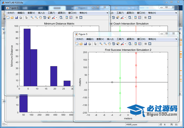Open Brush tool color dropdown in Figure 5
The height and width of the screenshot is (128, 184).
(x=125, y=44)
